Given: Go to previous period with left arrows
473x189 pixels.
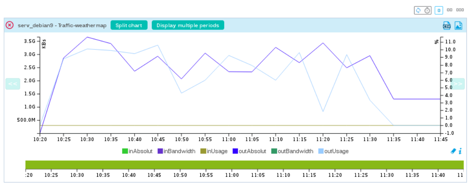Looking at the screenshot, I should [x=12, y=84].
